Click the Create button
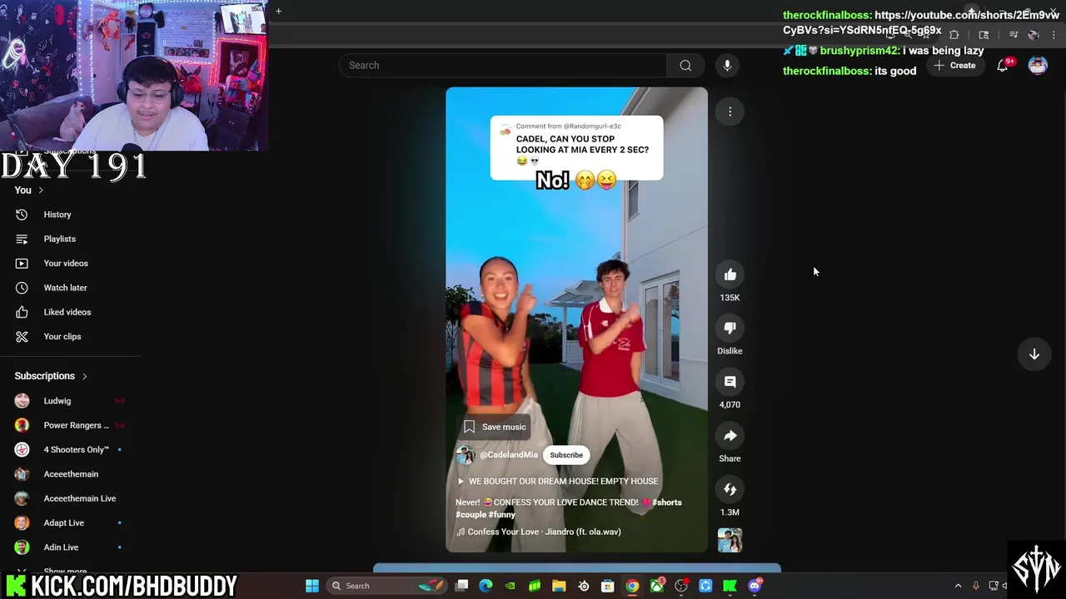 click(x=955, y=66)
